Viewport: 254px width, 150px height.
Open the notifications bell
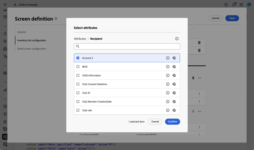[x=234, y=5]
